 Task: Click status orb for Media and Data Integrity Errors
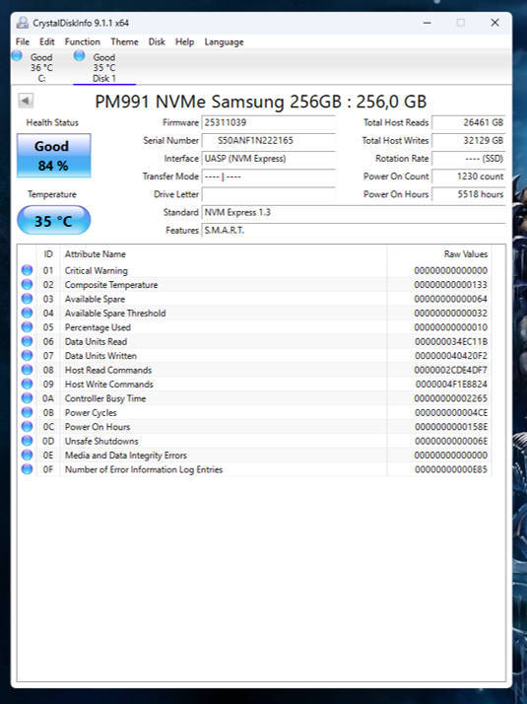point(27,455)
